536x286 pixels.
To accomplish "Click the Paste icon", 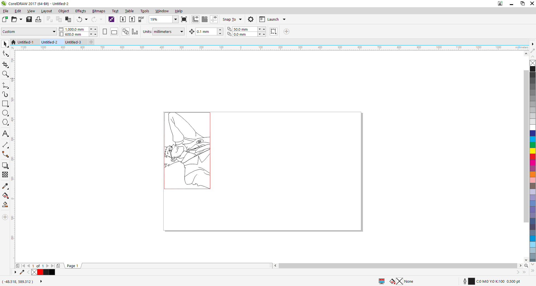I will click(68, 19).
